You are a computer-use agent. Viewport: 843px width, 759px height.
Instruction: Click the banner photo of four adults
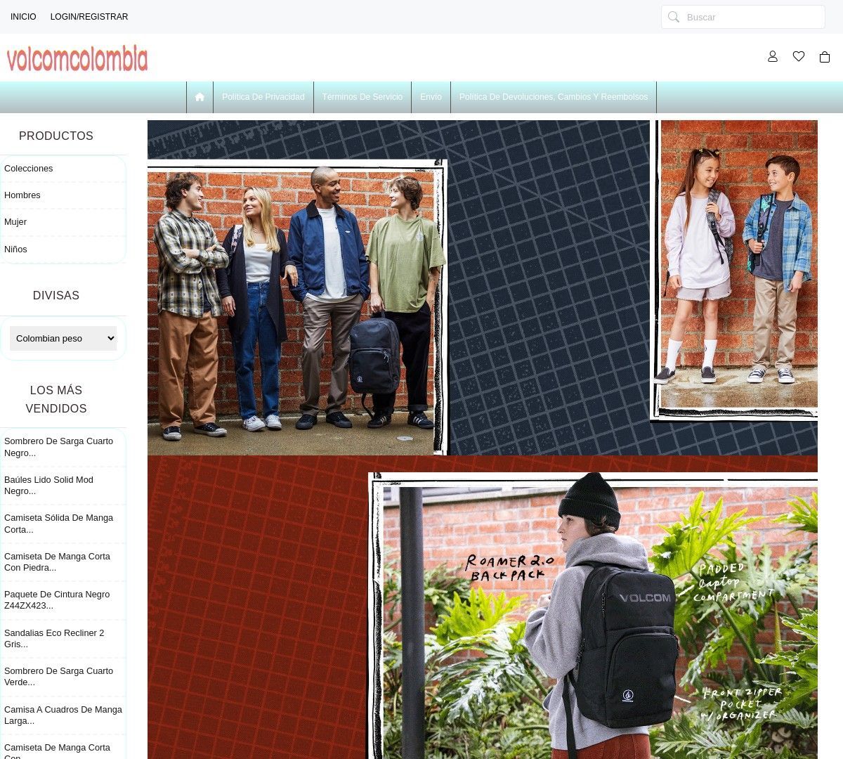(x=297, y=307)
